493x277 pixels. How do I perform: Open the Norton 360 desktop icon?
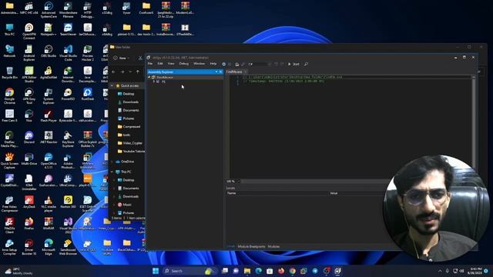[x=68, y=202]
